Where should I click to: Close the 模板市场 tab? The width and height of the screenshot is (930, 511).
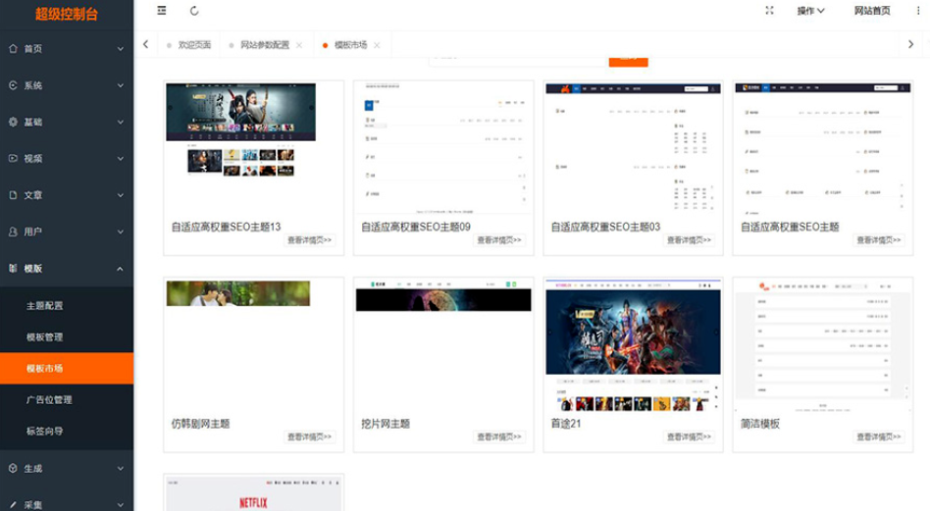tap(377, 45)
